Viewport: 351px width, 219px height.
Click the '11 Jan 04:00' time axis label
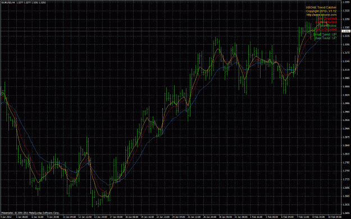(x=69, y=217)
